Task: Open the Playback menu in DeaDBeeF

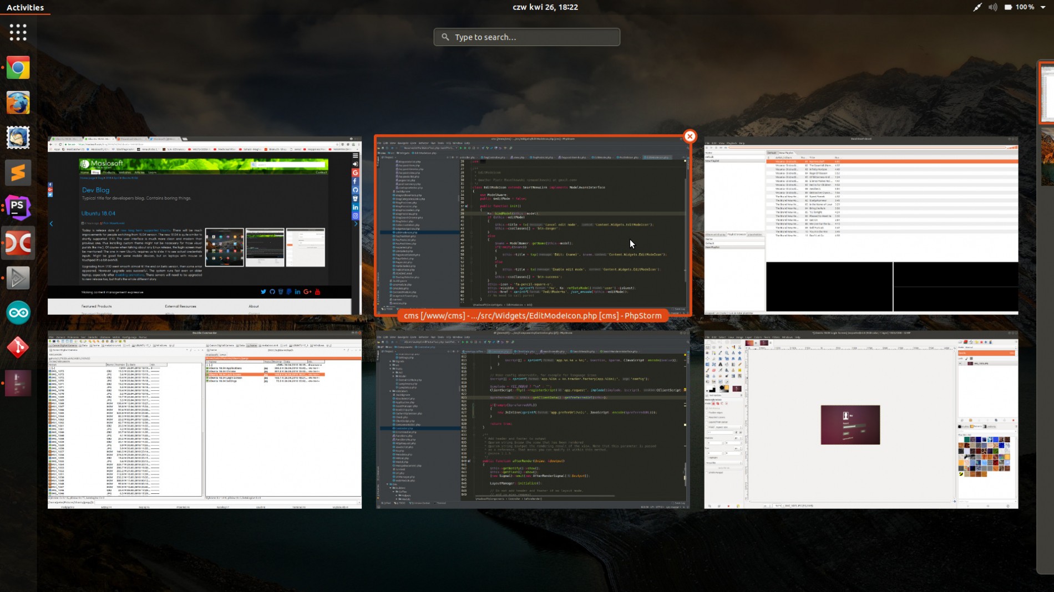Action: coord(732,143)
